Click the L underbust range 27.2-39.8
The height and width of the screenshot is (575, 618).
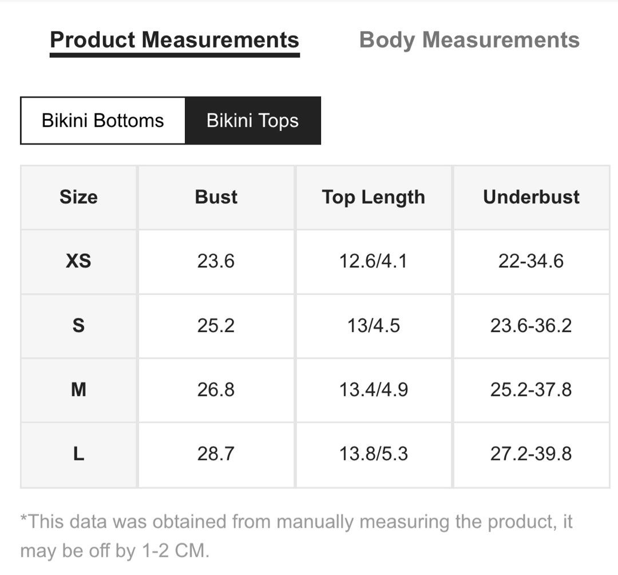tap(531, 454)
